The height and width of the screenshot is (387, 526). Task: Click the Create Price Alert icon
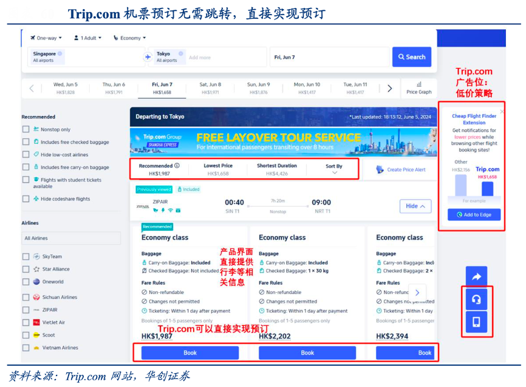380,170
